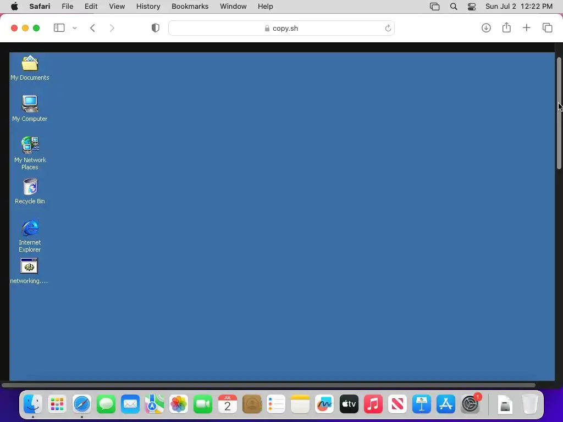Open News from the Dock
This screenshot has height=422, width=563.
tap(397, 404)
